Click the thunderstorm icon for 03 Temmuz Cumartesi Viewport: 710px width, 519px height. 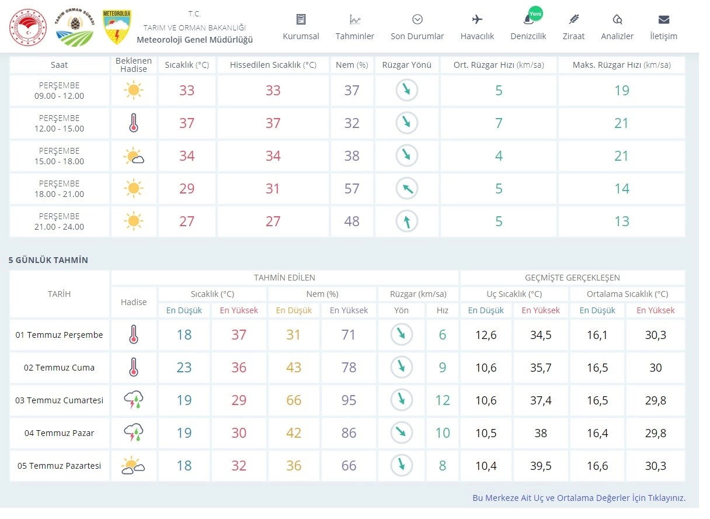pyautogui.click(x=134, y=400)
